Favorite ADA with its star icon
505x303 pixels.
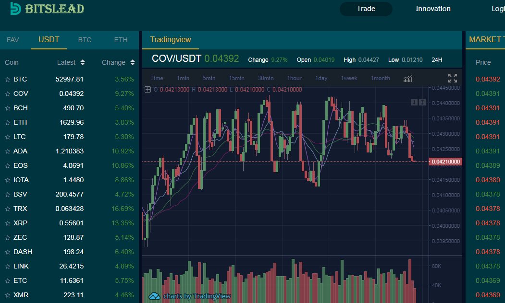[x=8, y=151]
